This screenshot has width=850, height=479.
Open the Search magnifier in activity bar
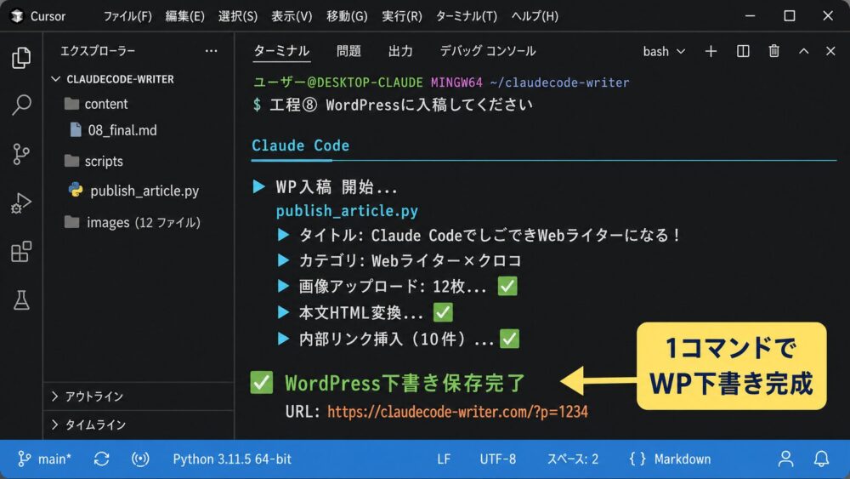pyautogui.click(x=21, y=105)
